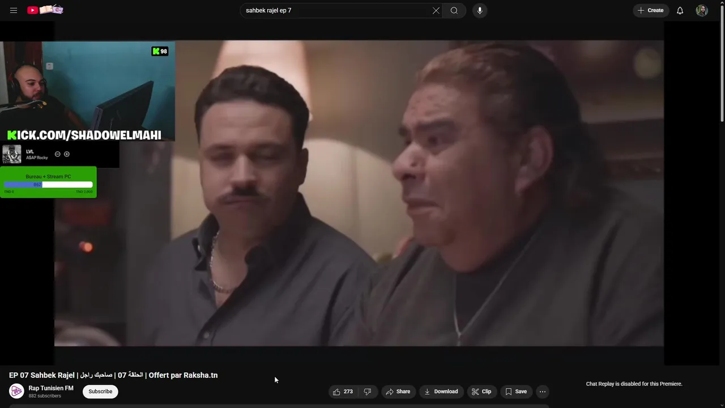
Task: Click the Bureau + Stream PC progress bar
Action: click(48, 185)
